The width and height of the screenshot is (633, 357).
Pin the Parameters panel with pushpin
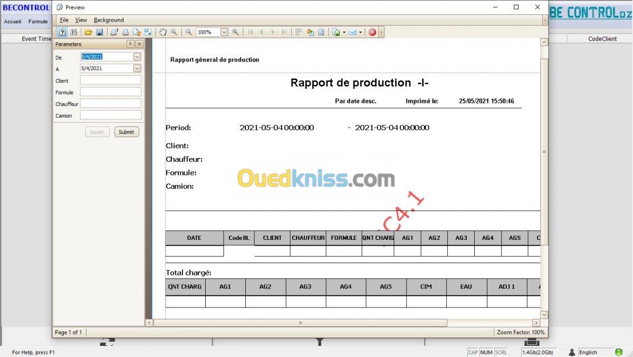pos(130,44)
